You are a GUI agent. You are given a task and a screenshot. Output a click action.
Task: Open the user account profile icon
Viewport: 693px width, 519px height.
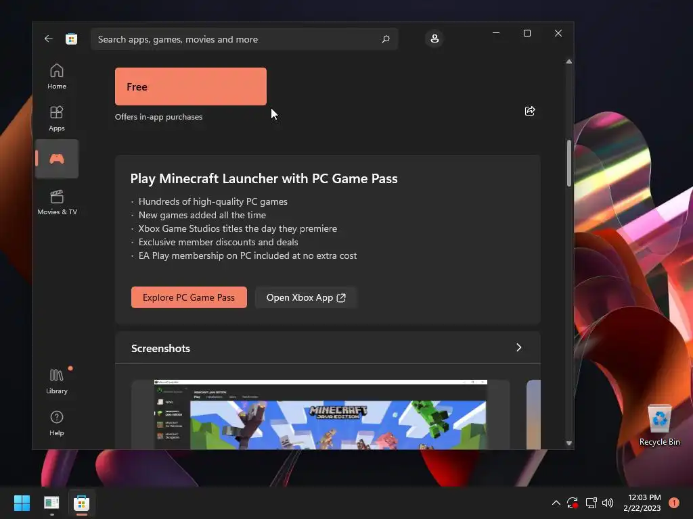click(434, 39)
